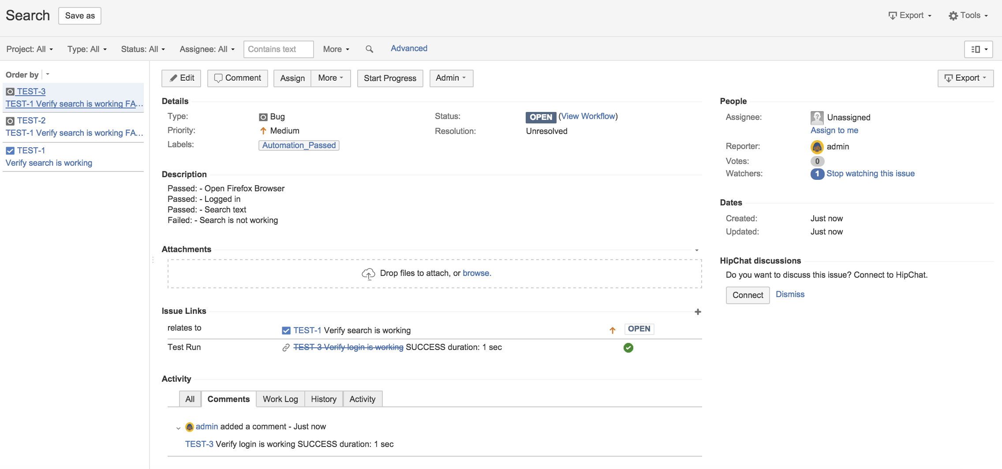Image resolution: width=1002 pixels, height=469 pixels.
Task: Click the green success checkmark on Test Run
Action: coord(628,348)
